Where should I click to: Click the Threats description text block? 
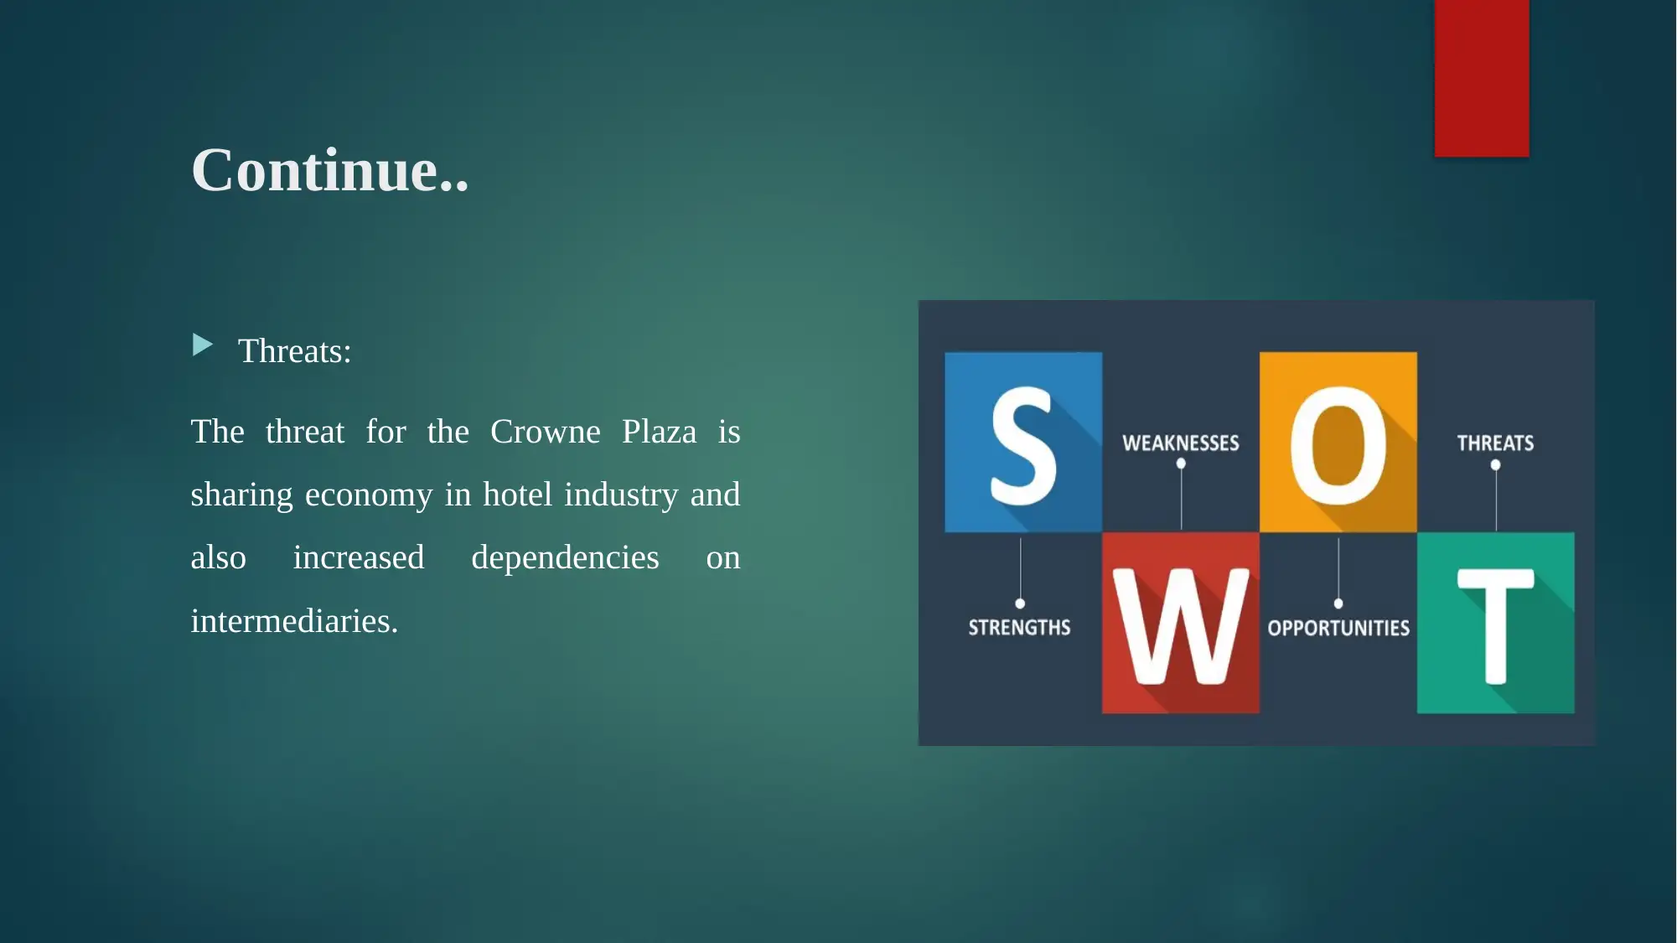click(x=465, y=525)
